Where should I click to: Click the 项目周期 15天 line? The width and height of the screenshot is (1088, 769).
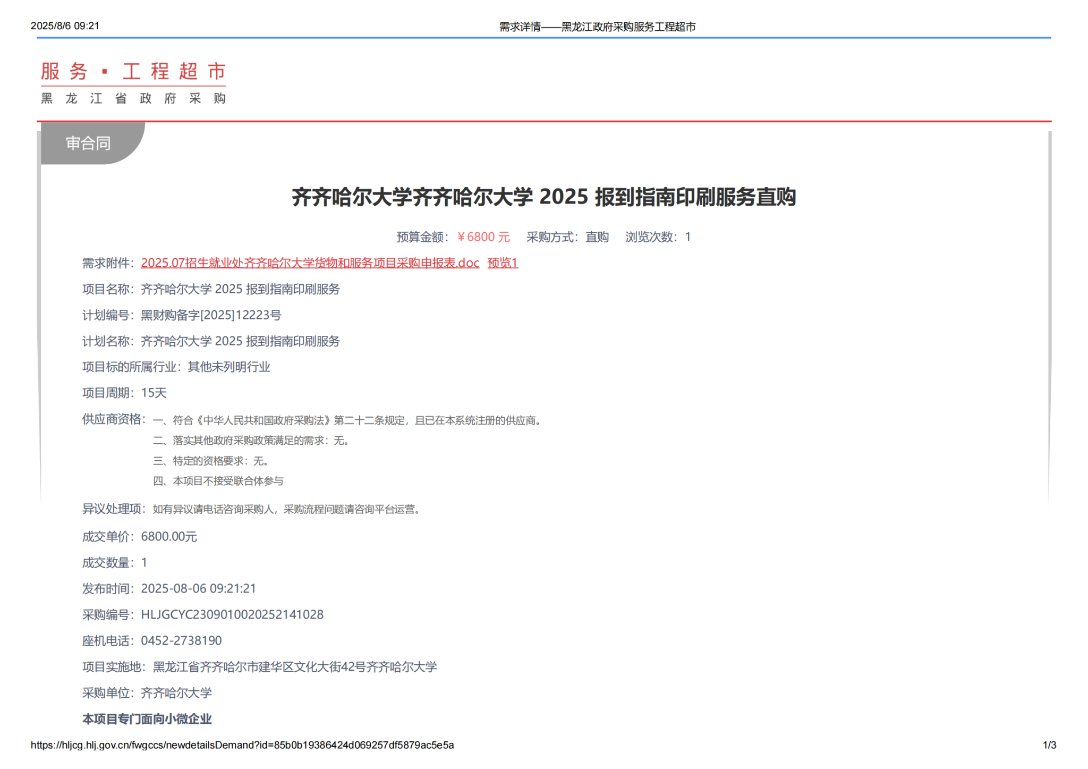click(124, 393)
